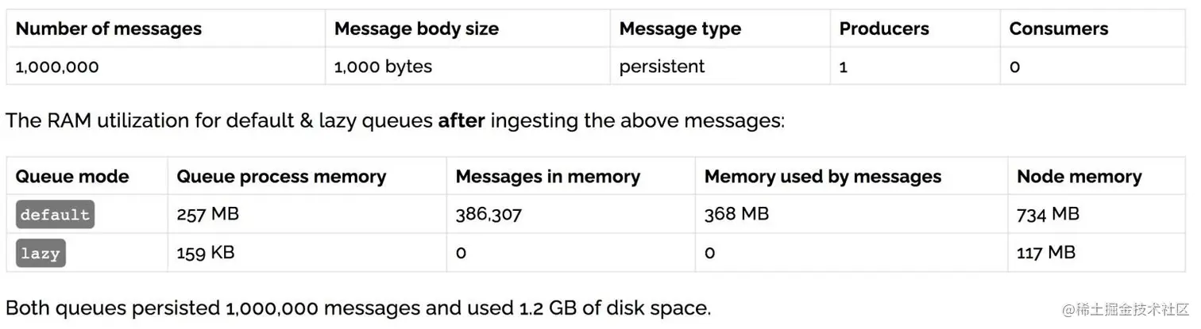The height and width of the screenshot is (329, 1201).
Task: Select the "Queue process memory" header
Action: coord(281,177)
